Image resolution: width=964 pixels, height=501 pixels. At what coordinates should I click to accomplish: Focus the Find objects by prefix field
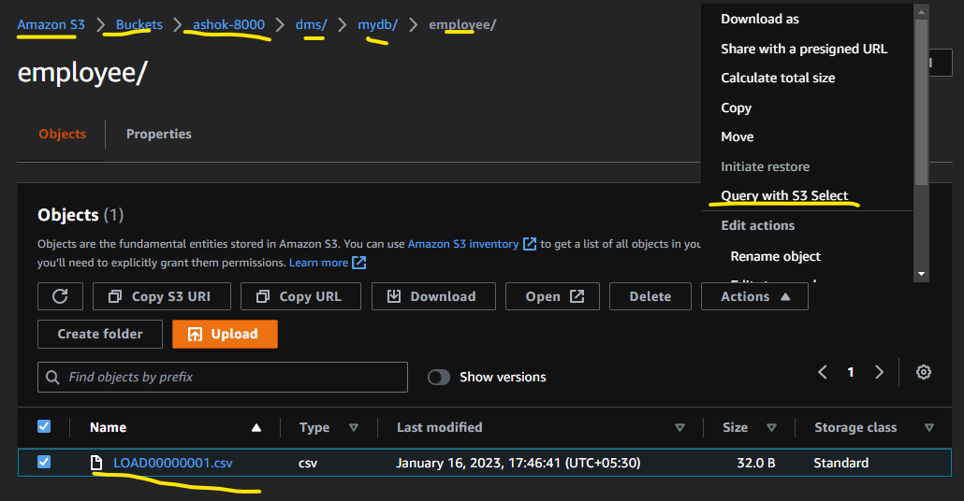click(x=223, y=377)
